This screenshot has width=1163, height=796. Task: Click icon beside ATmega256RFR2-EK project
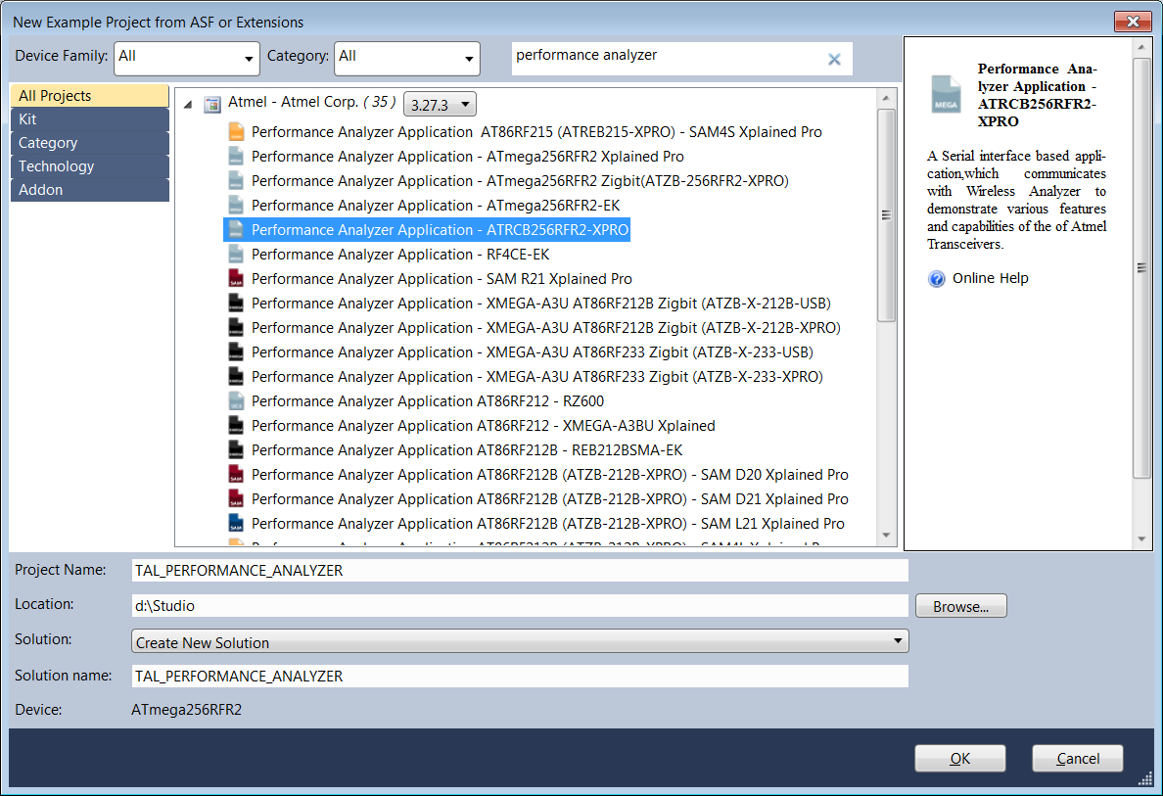236,206
